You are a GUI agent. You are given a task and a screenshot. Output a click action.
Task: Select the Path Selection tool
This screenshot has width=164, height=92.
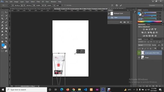point(2,38)
